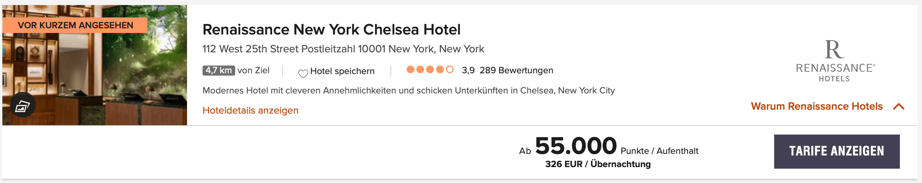Image resolution: width=922 pixels, height=183 pixels.
Task: Click the 'Vor kurzem angesehen' badge
Action: pyautogui.click(x=75, y=26)
